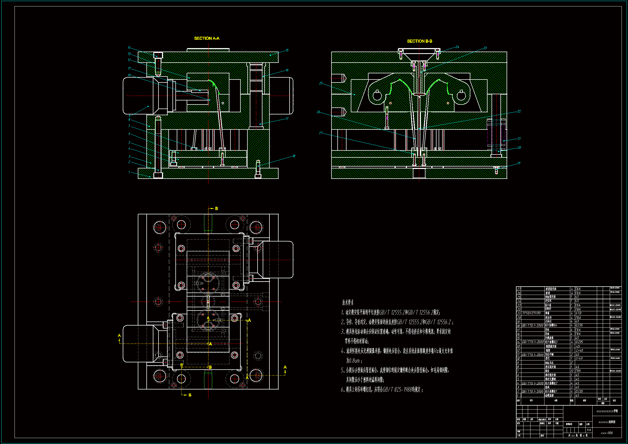Select the 1:1.5 scale value in title block

(x=589, y=430)
